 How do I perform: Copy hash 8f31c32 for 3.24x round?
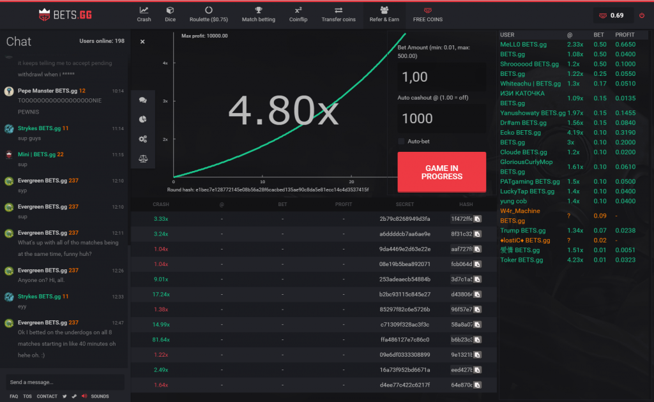(x=477, y=234)
